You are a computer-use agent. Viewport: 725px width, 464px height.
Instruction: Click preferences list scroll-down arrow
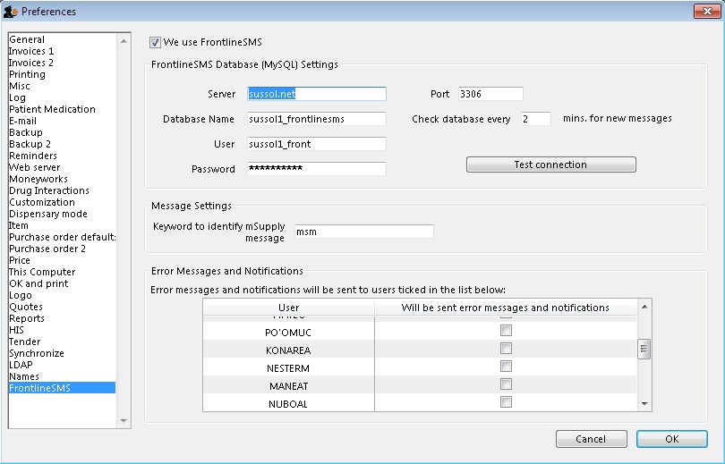click(124, 420)
